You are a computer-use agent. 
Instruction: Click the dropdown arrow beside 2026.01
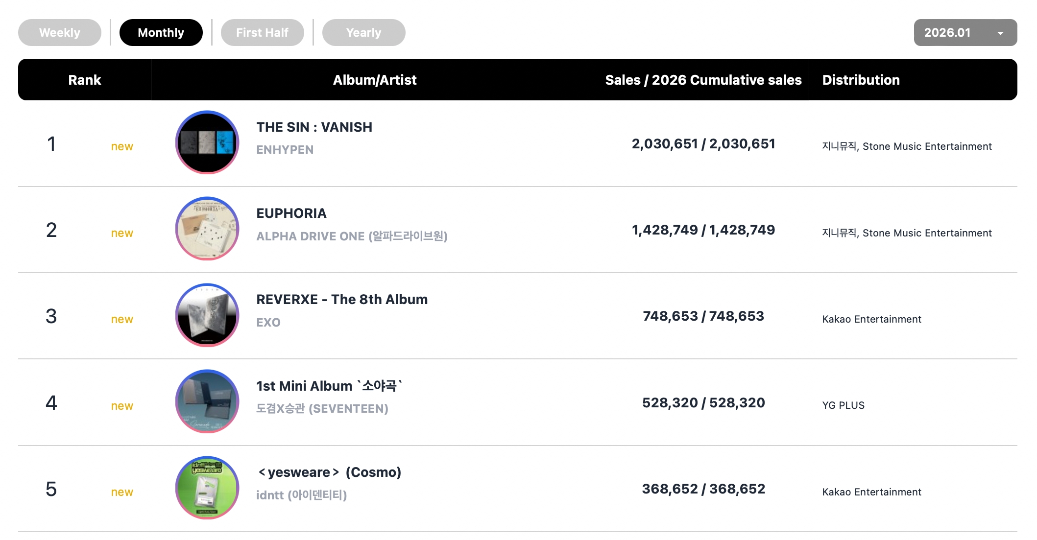click(x=1000, y=33)
